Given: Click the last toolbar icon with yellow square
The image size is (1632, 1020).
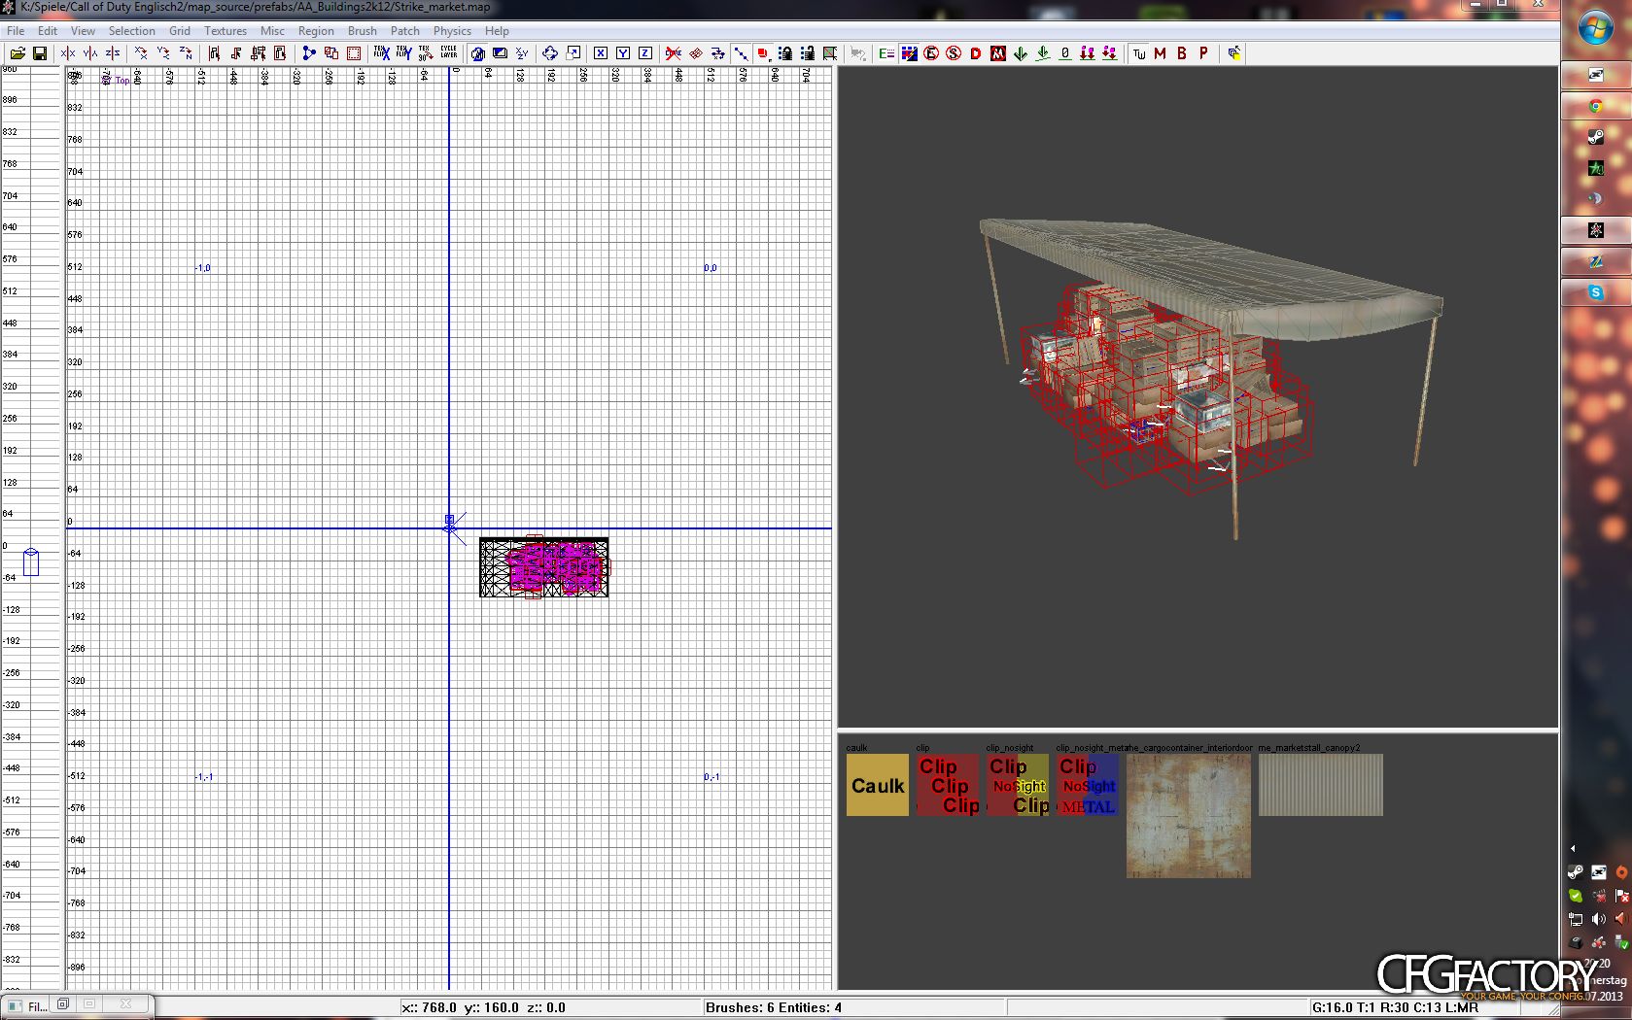Looking at the screenshot, I should (x=1234, y=53).
